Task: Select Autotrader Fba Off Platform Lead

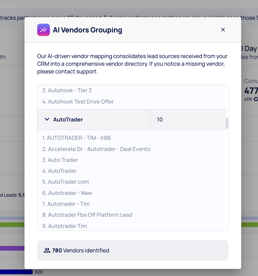Action: point(87,215)
